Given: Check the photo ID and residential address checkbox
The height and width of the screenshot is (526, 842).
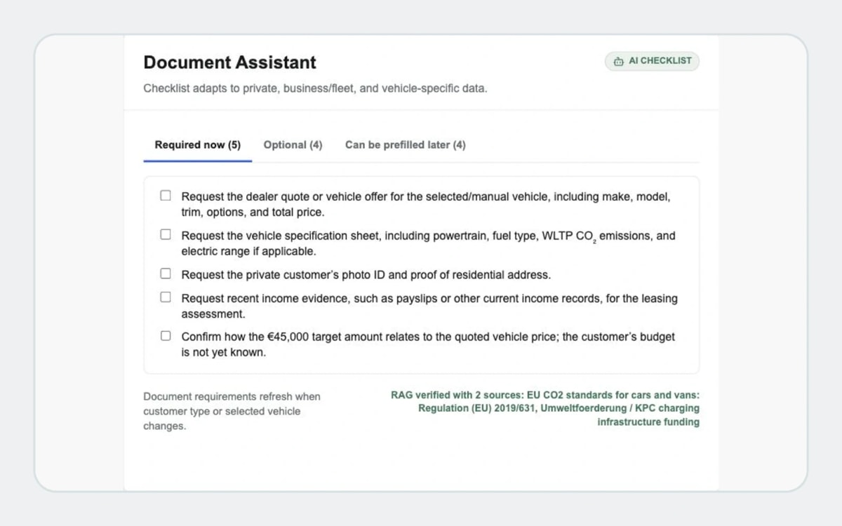Looking at the screenshot, I should [166, 274].
